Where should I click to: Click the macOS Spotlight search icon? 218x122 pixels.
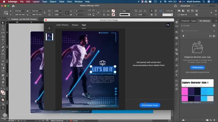click(x=204, y=2)
